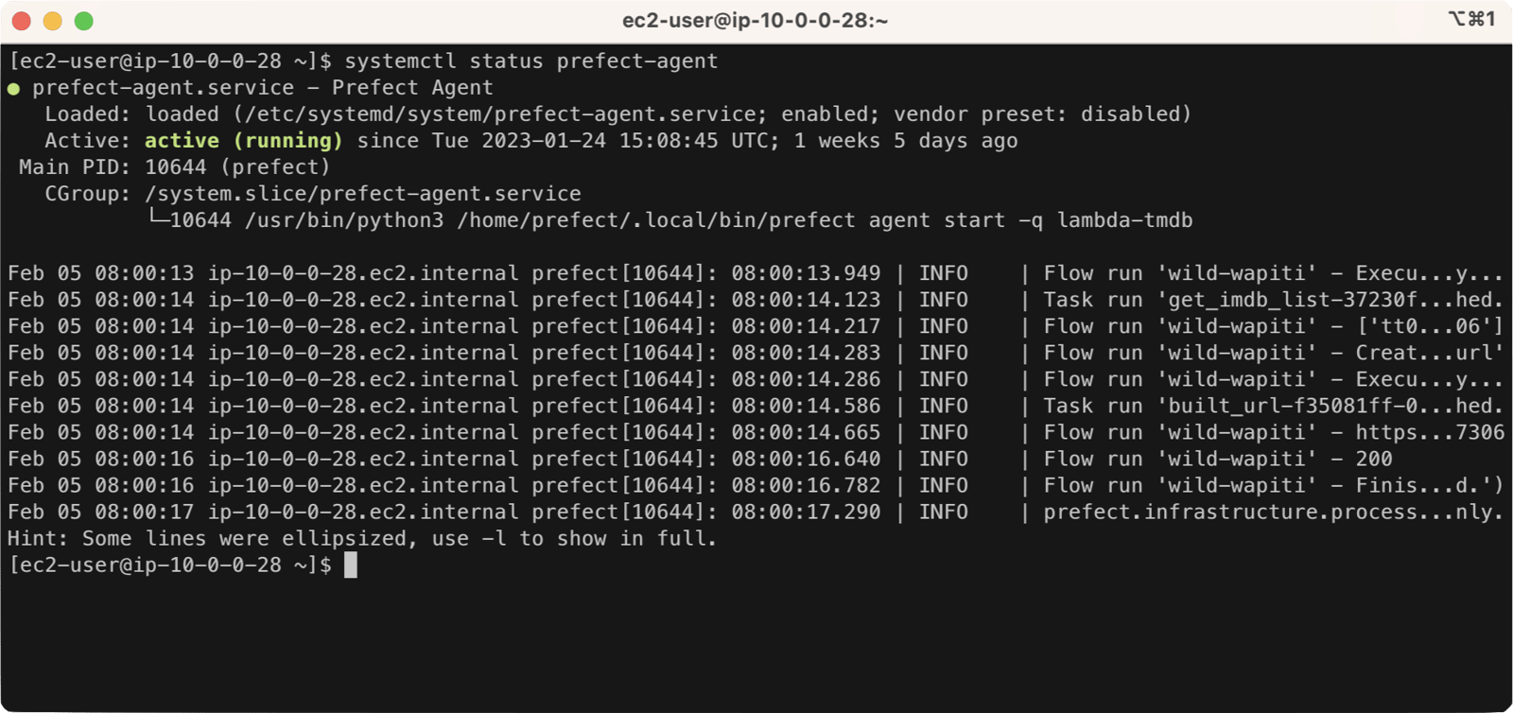Click the lambda-tmdb work queue name

[1125, 219]
